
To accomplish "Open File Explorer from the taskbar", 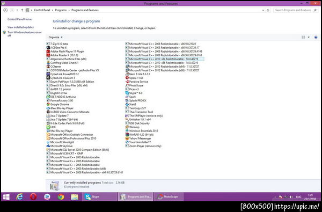I will pos(75,197).
